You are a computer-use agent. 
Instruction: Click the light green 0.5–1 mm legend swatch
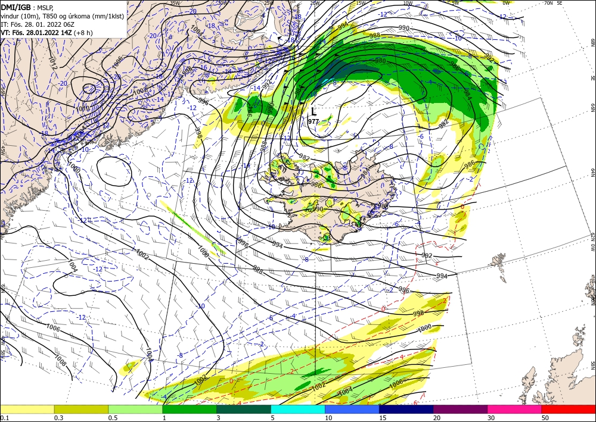[135, 409]
